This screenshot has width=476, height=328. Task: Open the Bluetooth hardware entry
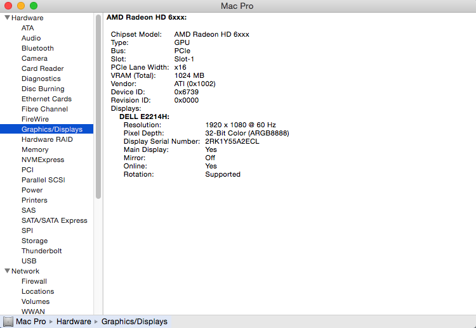[x=37, y=48]
